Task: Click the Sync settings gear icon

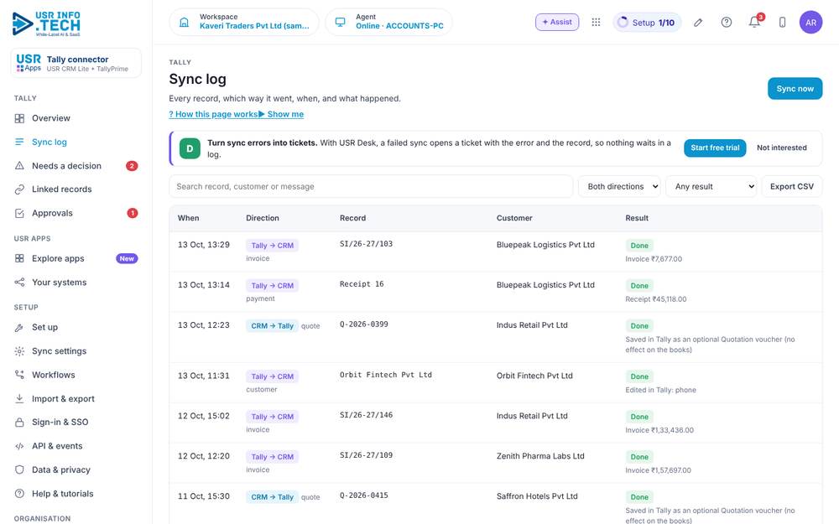Action: click(x=19, y=351)
